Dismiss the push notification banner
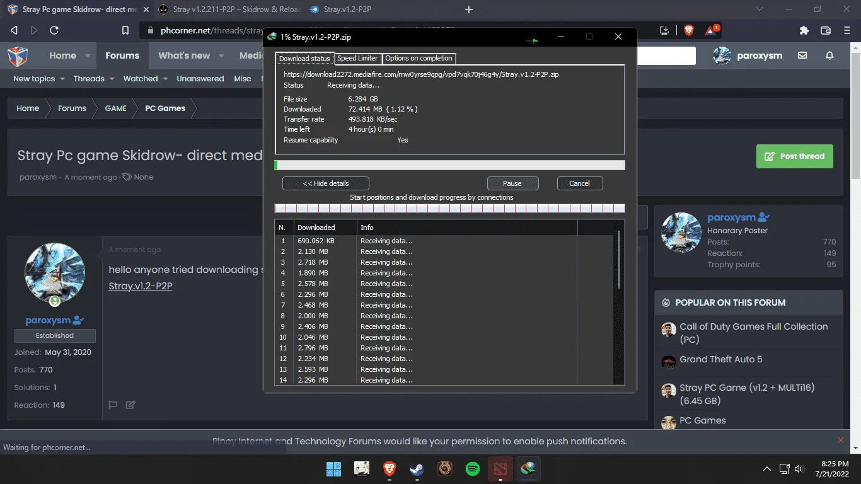 coord(840,439)
